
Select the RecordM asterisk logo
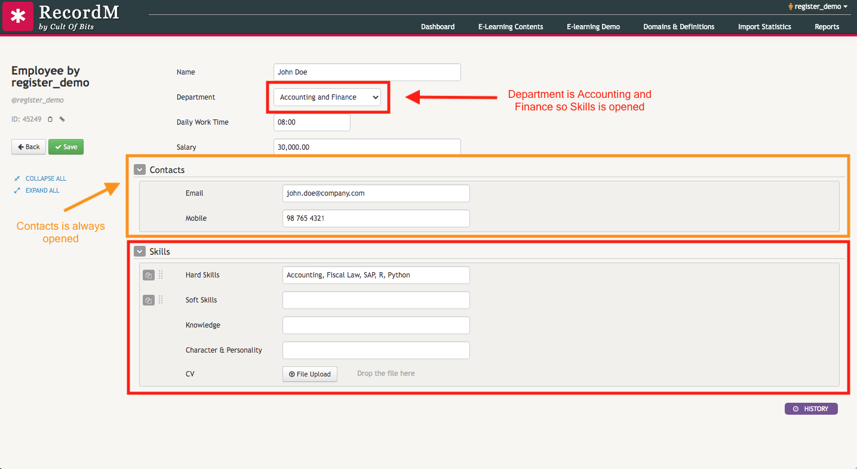tap(17, 16)
